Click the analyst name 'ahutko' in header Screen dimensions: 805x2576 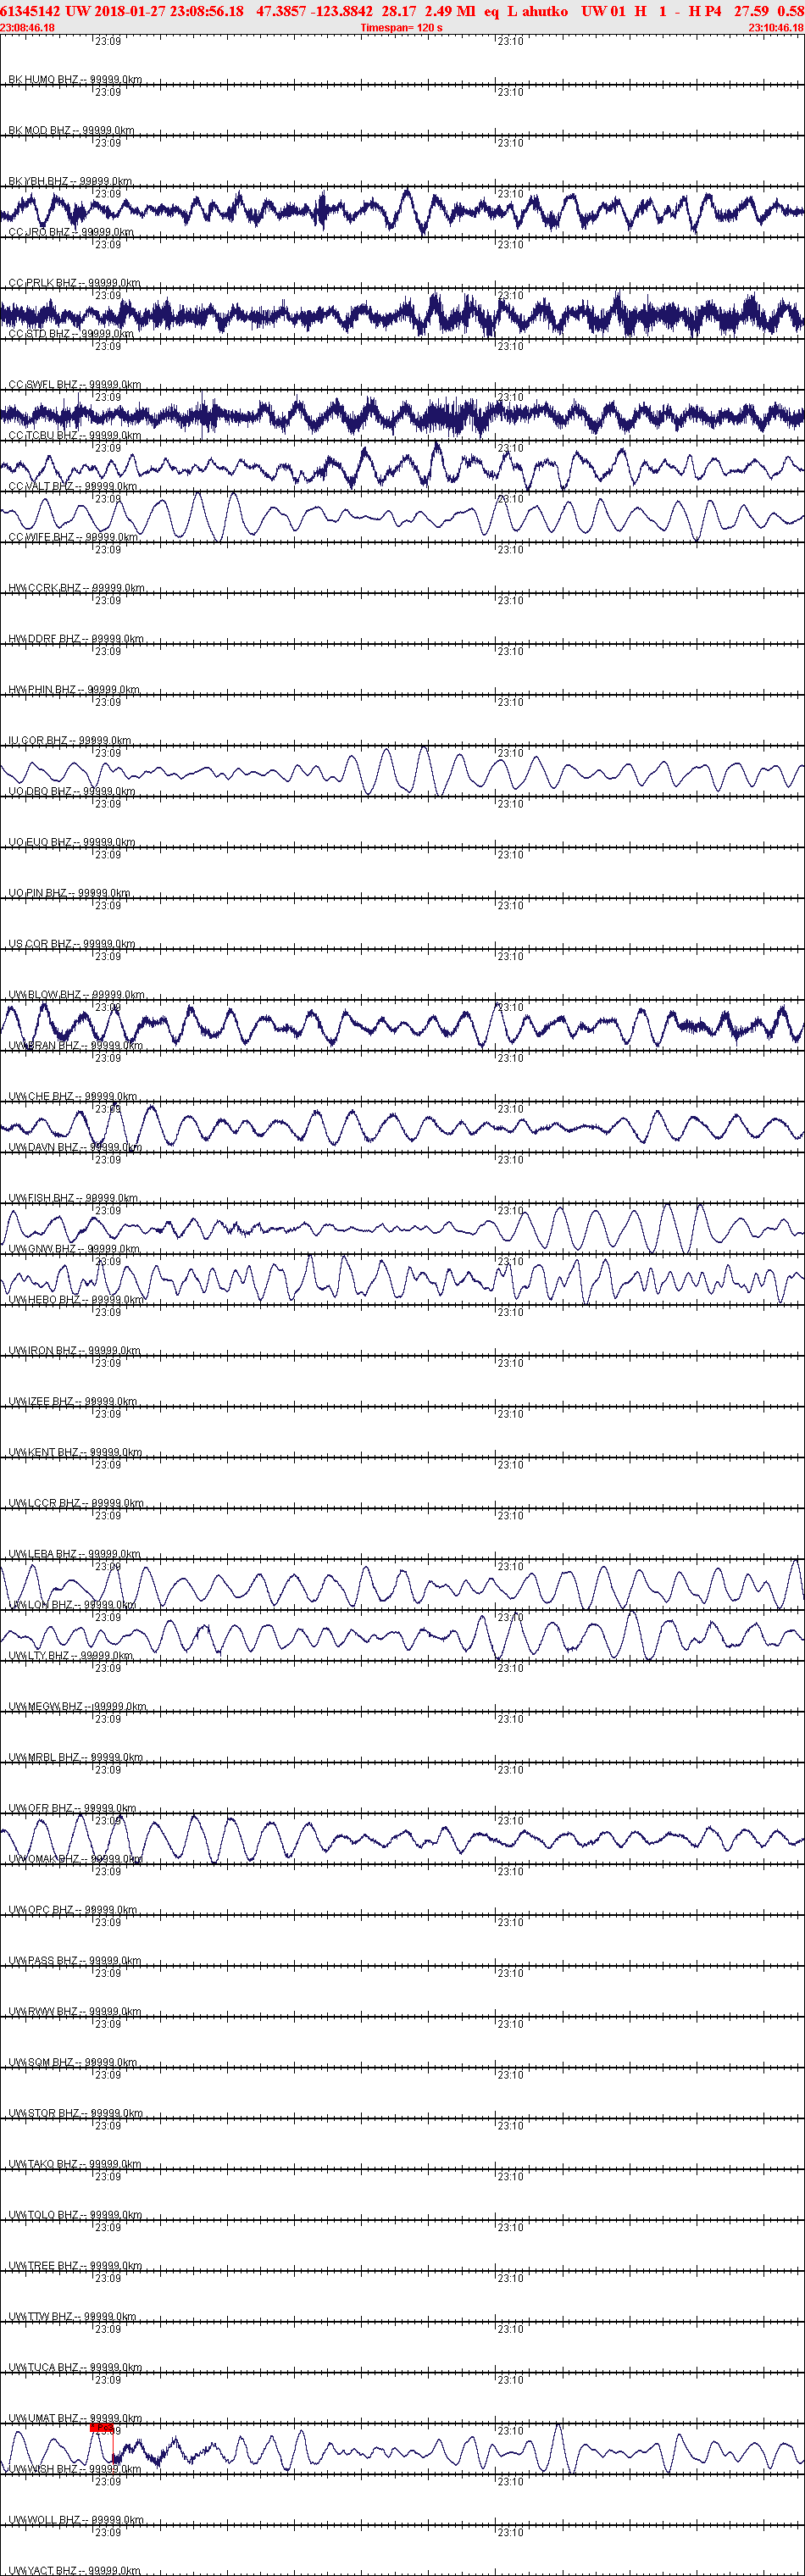[545, 11]
